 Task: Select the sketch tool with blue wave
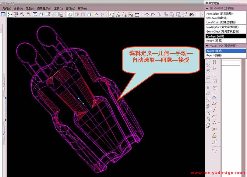pos(214,97)
